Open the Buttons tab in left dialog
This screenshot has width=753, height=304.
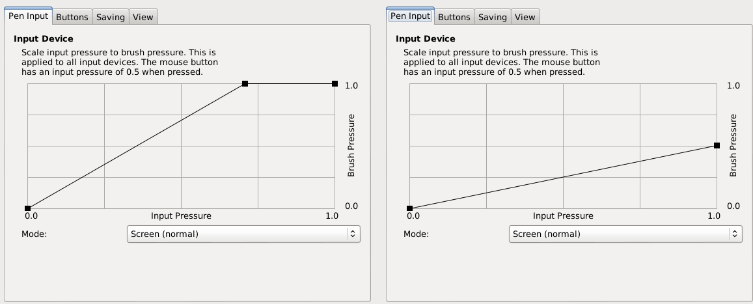point(72,17)
